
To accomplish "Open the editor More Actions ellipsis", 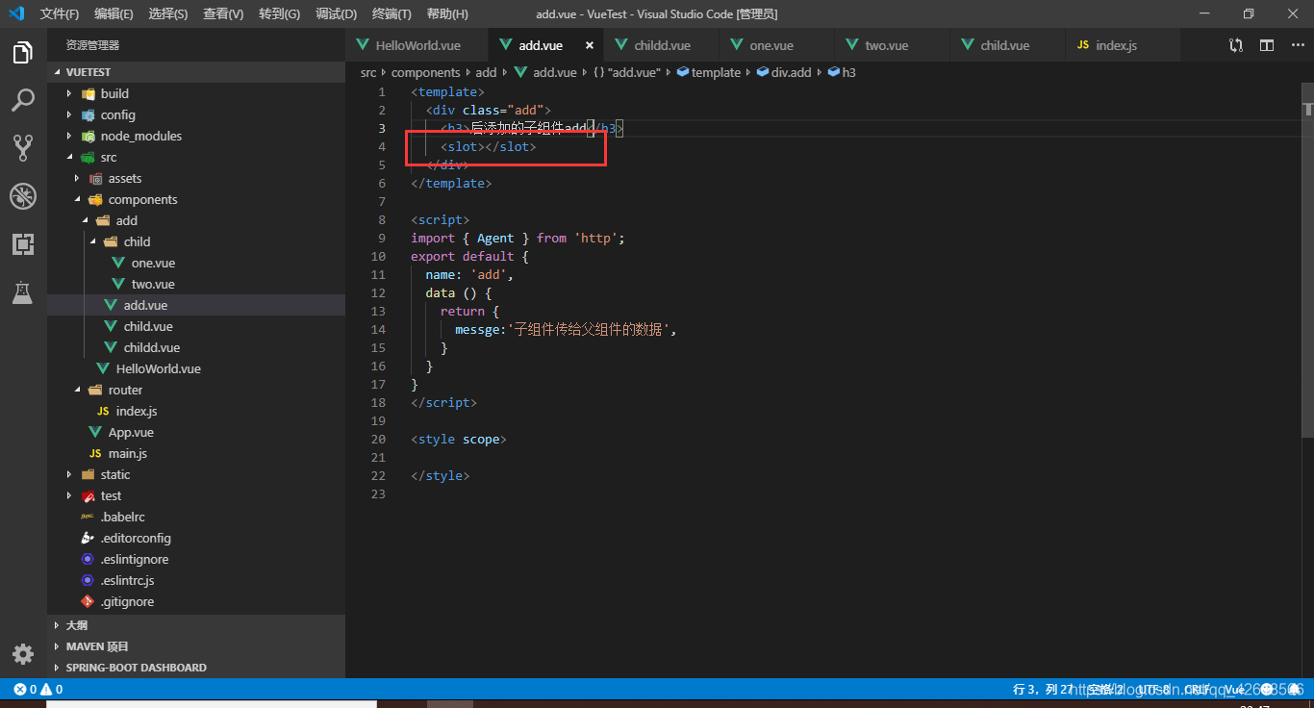I will (x=1296, y=45).
